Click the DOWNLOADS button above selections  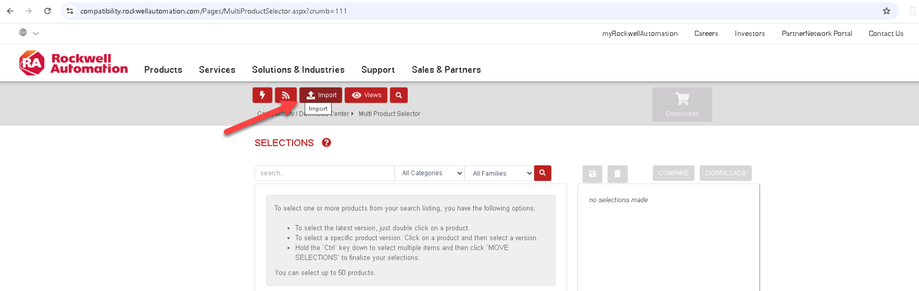coord(725,173)
